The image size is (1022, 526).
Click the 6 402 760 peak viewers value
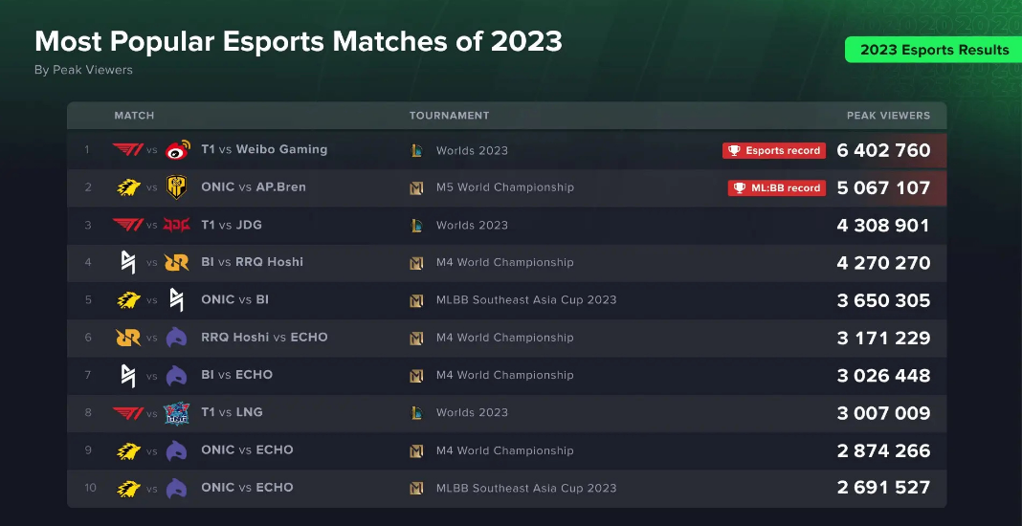tap(883, 150)
